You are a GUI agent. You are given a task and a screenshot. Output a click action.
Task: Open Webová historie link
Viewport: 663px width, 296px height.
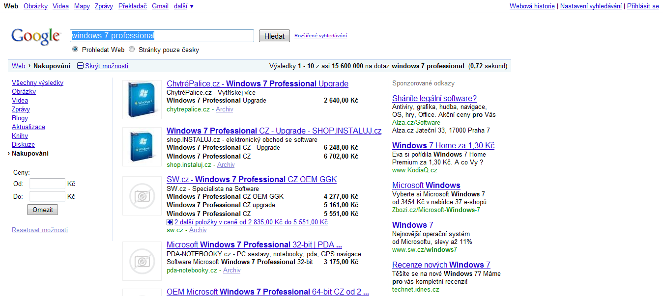(532, 6)
